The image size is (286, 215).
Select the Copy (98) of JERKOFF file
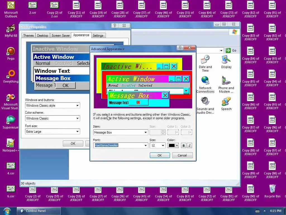(272, 170)
